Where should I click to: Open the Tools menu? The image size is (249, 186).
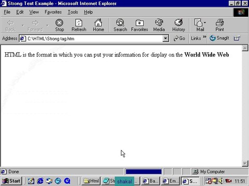(x=73, y=12)
